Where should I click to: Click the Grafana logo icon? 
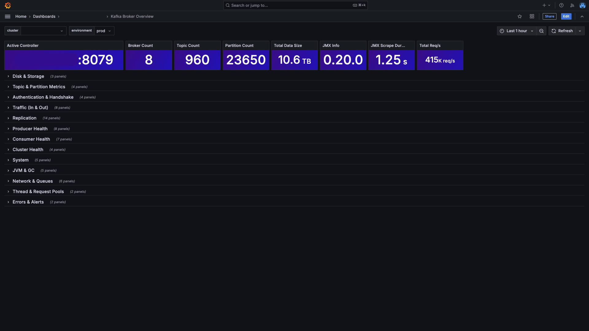click(x=8, y=5)
